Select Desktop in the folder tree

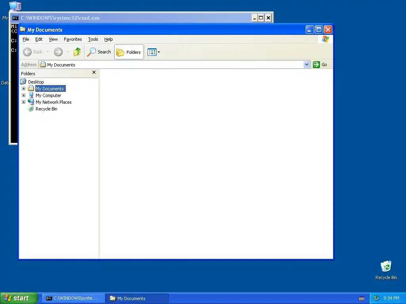(36, 82)
